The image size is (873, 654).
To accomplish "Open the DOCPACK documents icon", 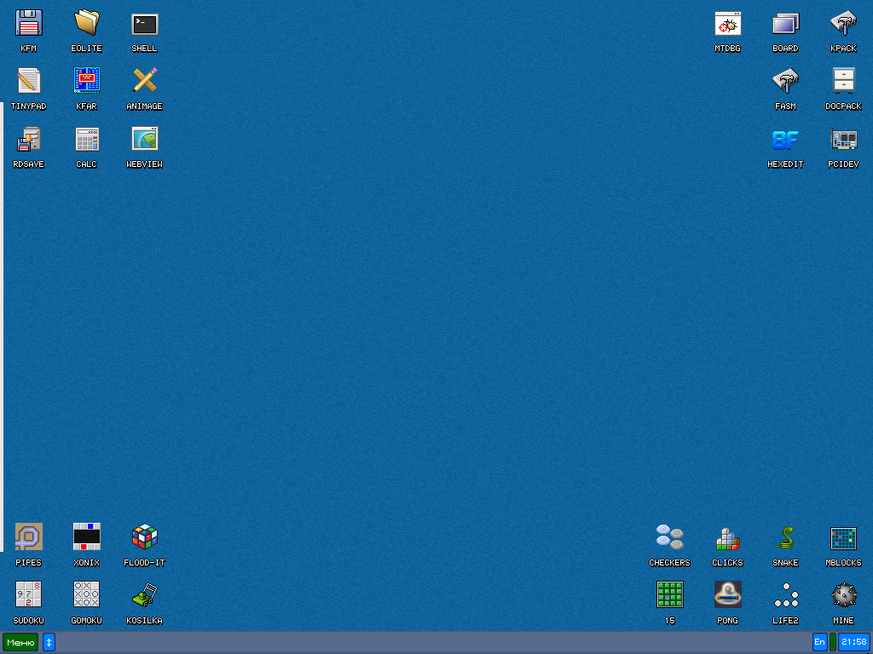I will point(843,82).
